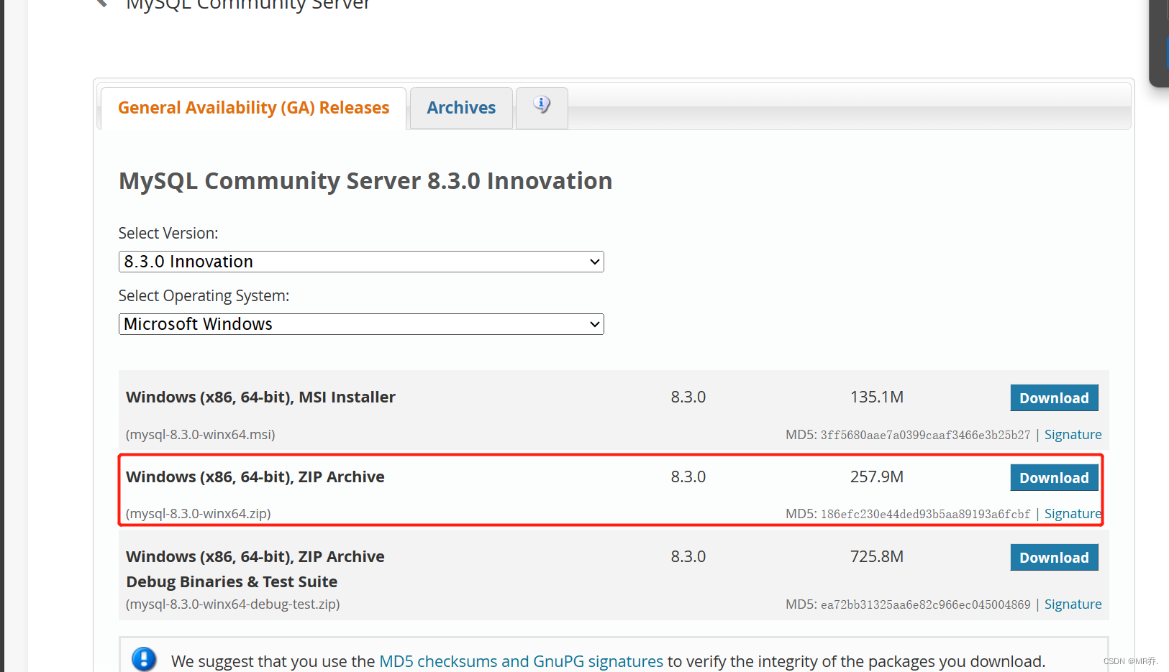Click the MD5 hash 186efc230e44ded93b5aa89193a6fcbf

[925, 514]
